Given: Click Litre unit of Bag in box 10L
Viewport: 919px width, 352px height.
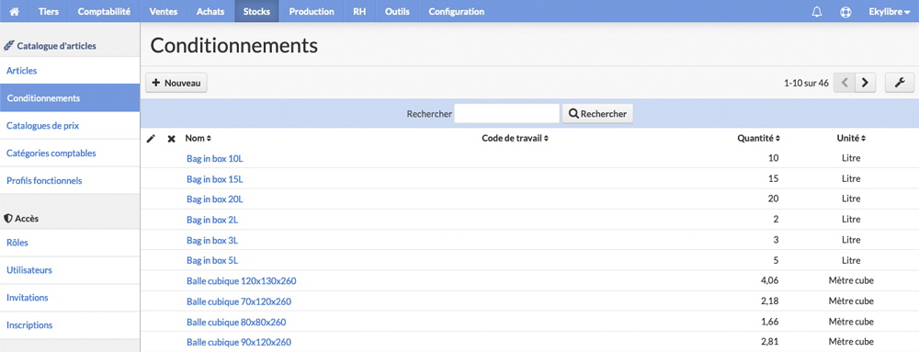Looking at the screenshot, I should (x=851, y=158).
